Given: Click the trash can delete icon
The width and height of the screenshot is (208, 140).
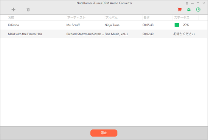Looking at the screenshot, I should pyautogui.click(x=28, y=9).
